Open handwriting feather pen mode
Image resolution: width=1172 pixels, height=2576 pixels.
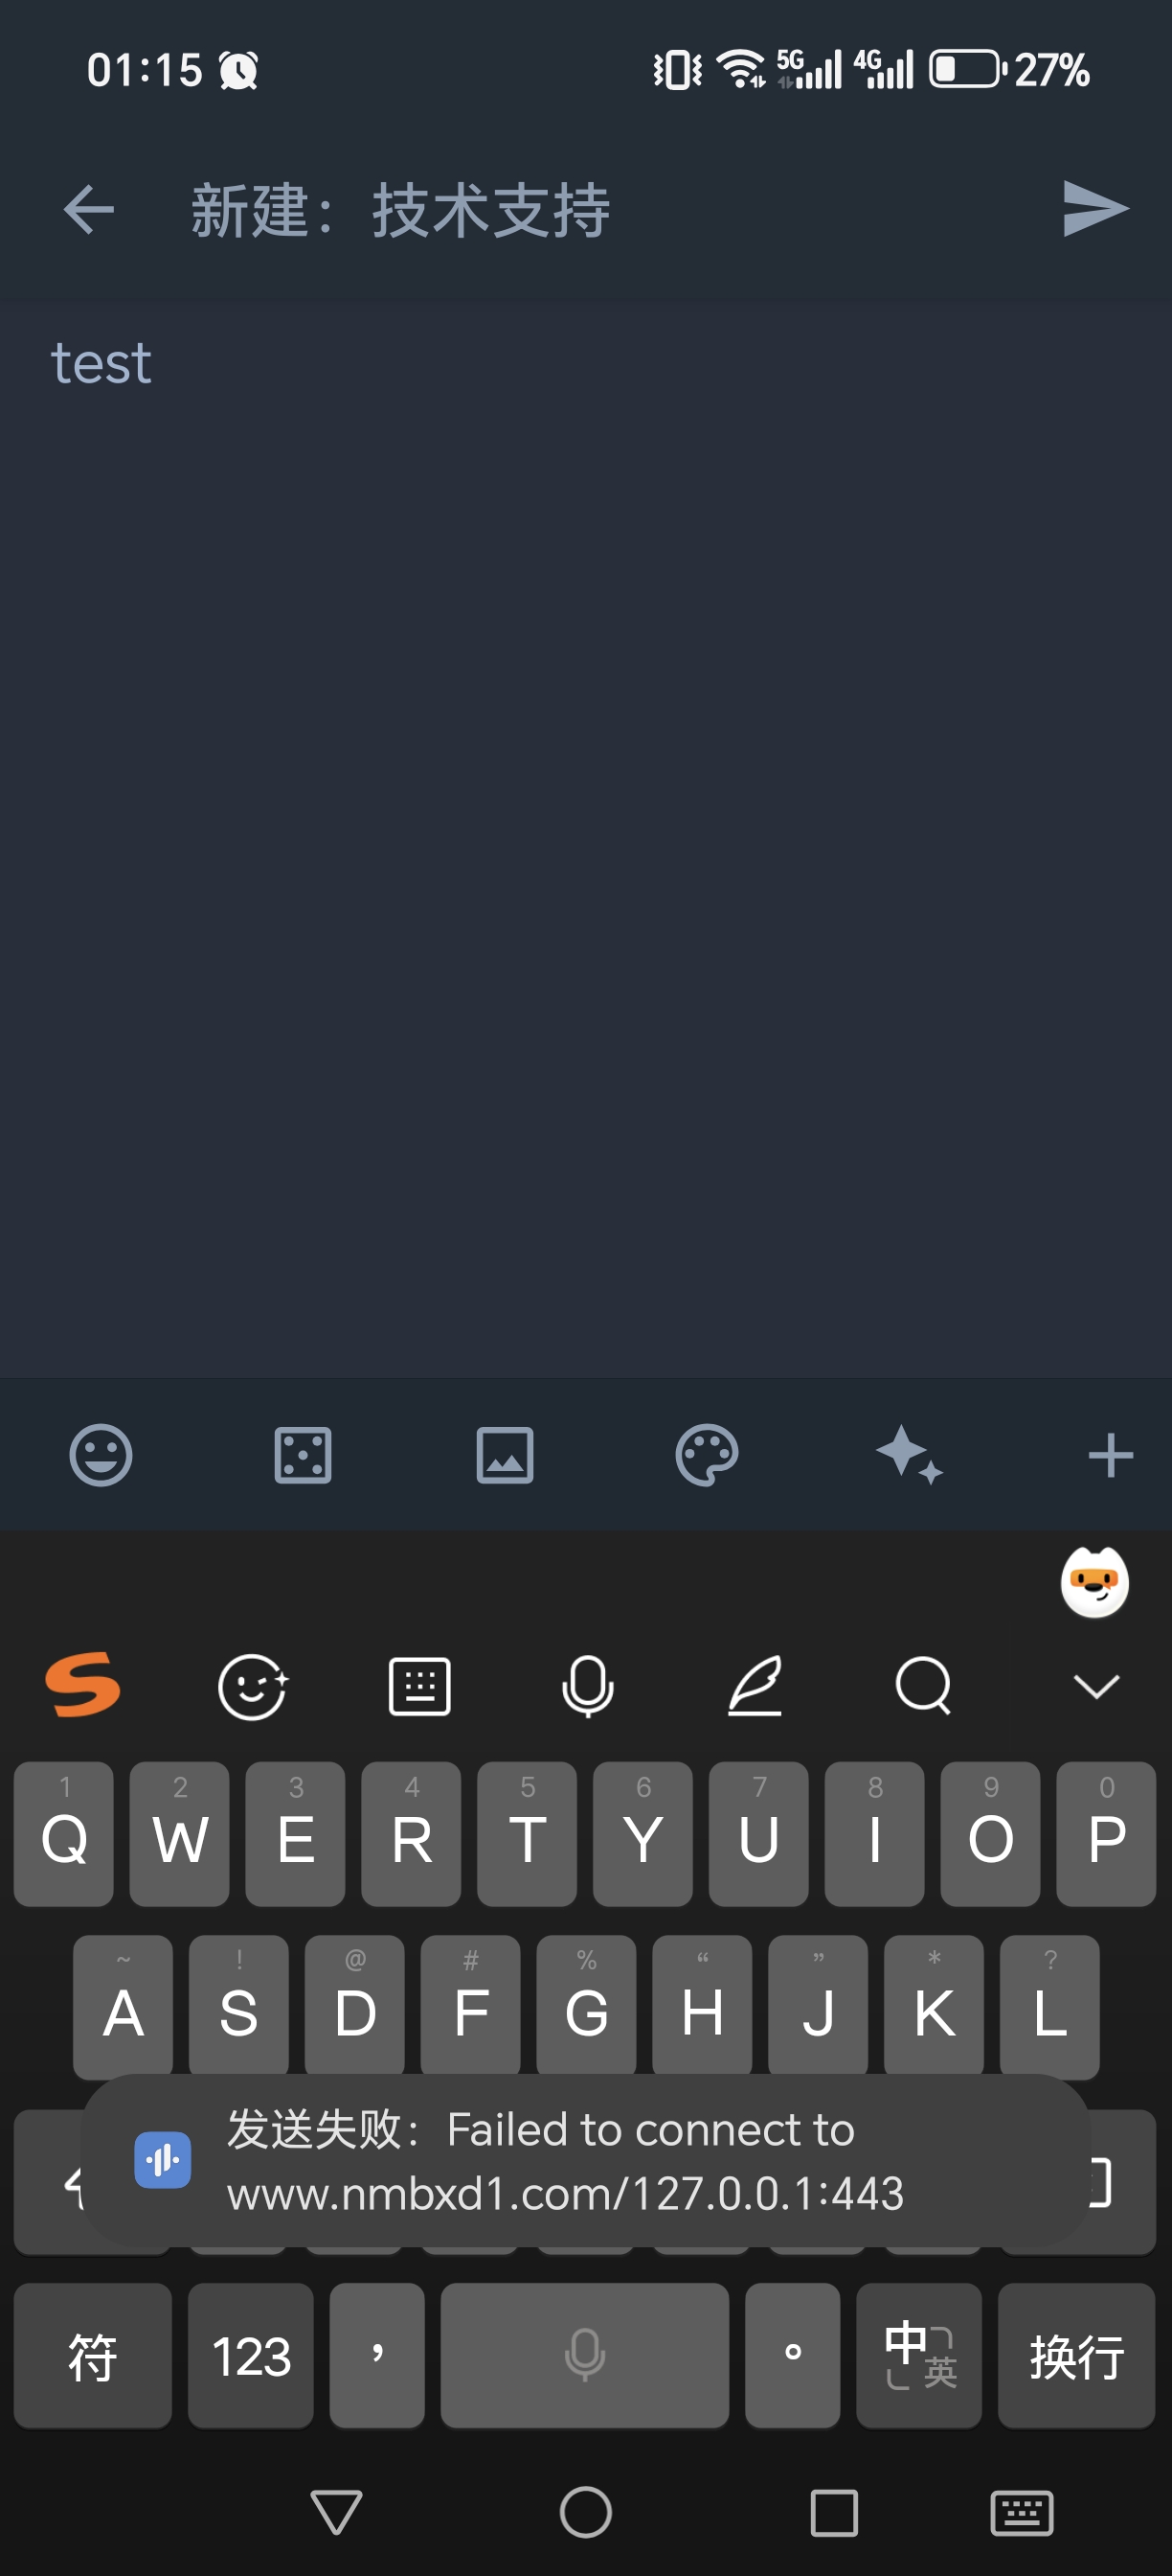tap(755, 1686)
